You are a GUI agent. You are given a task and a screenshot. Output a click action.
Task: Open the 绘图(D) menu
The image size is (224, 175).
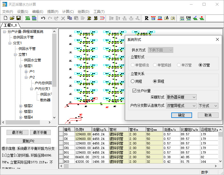pos(84,12)
